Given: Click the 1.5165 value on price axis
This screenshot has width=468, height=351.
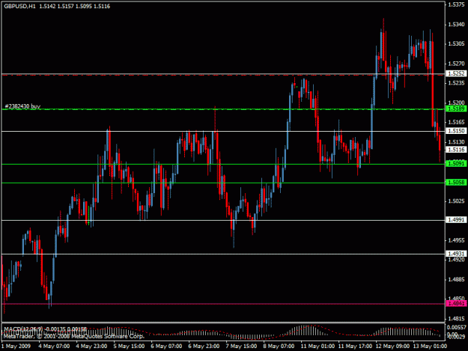Looking at the screenshot, I should [456, 122].
